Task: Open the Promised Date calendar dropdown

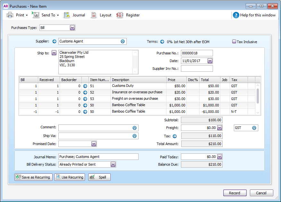Action: [x=94, y=144]
